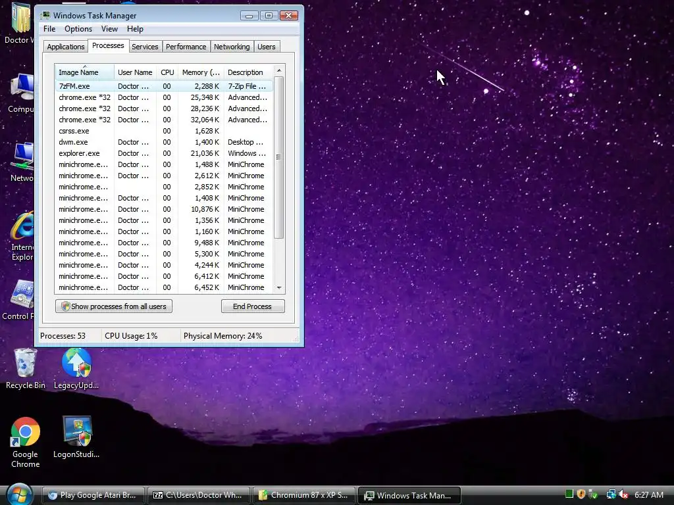Click the green-check device tray icon
Screen dimensions: 674x505
pyautogui.click(x=593, y=494)
